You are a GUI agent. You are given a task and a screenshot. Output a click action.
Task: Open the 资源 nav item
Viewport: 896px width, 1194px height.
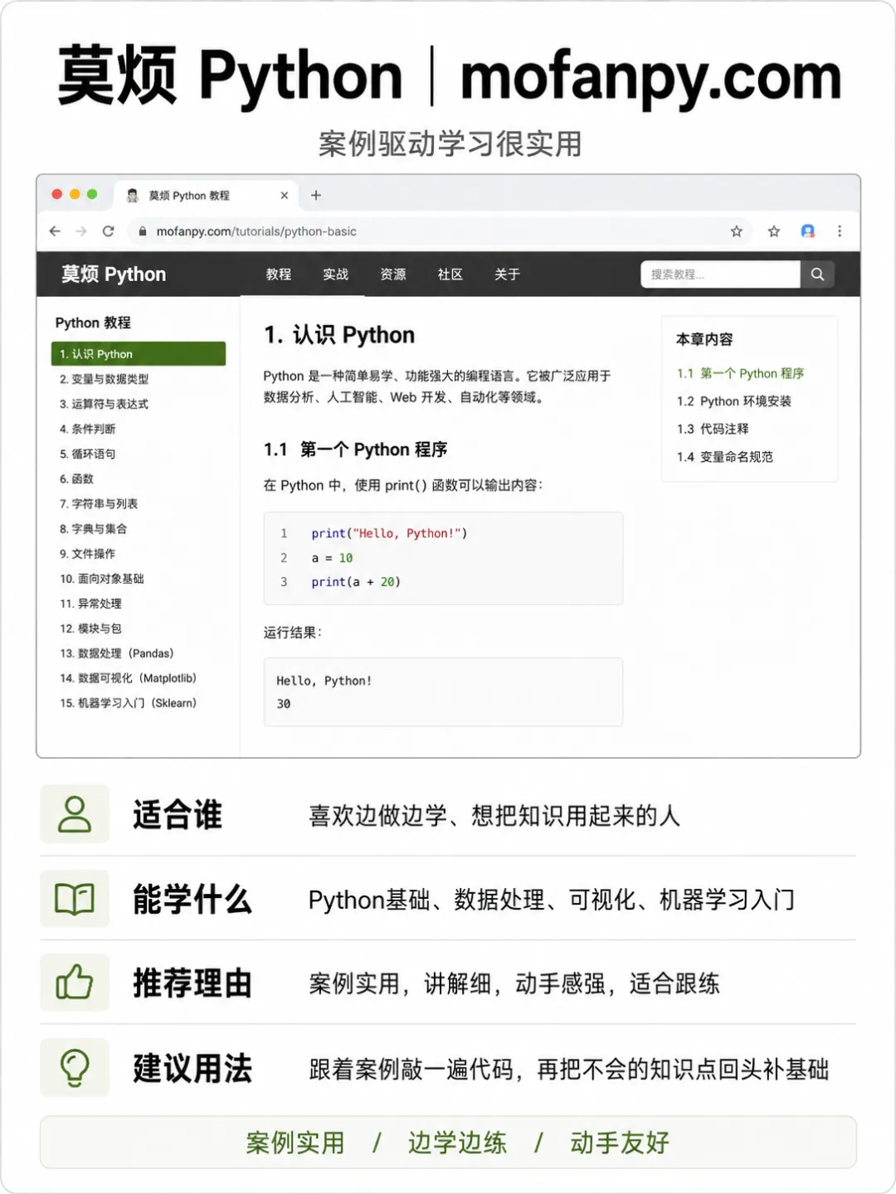393,274
